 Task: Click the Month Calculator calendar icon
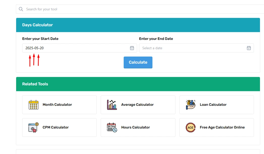point(34,105)
